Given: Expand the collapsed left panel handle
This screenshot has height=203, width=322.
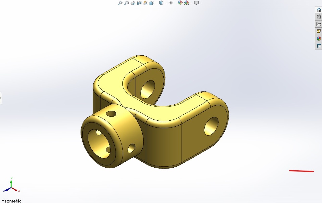Looking at the screenshot, I should point(1,98).
